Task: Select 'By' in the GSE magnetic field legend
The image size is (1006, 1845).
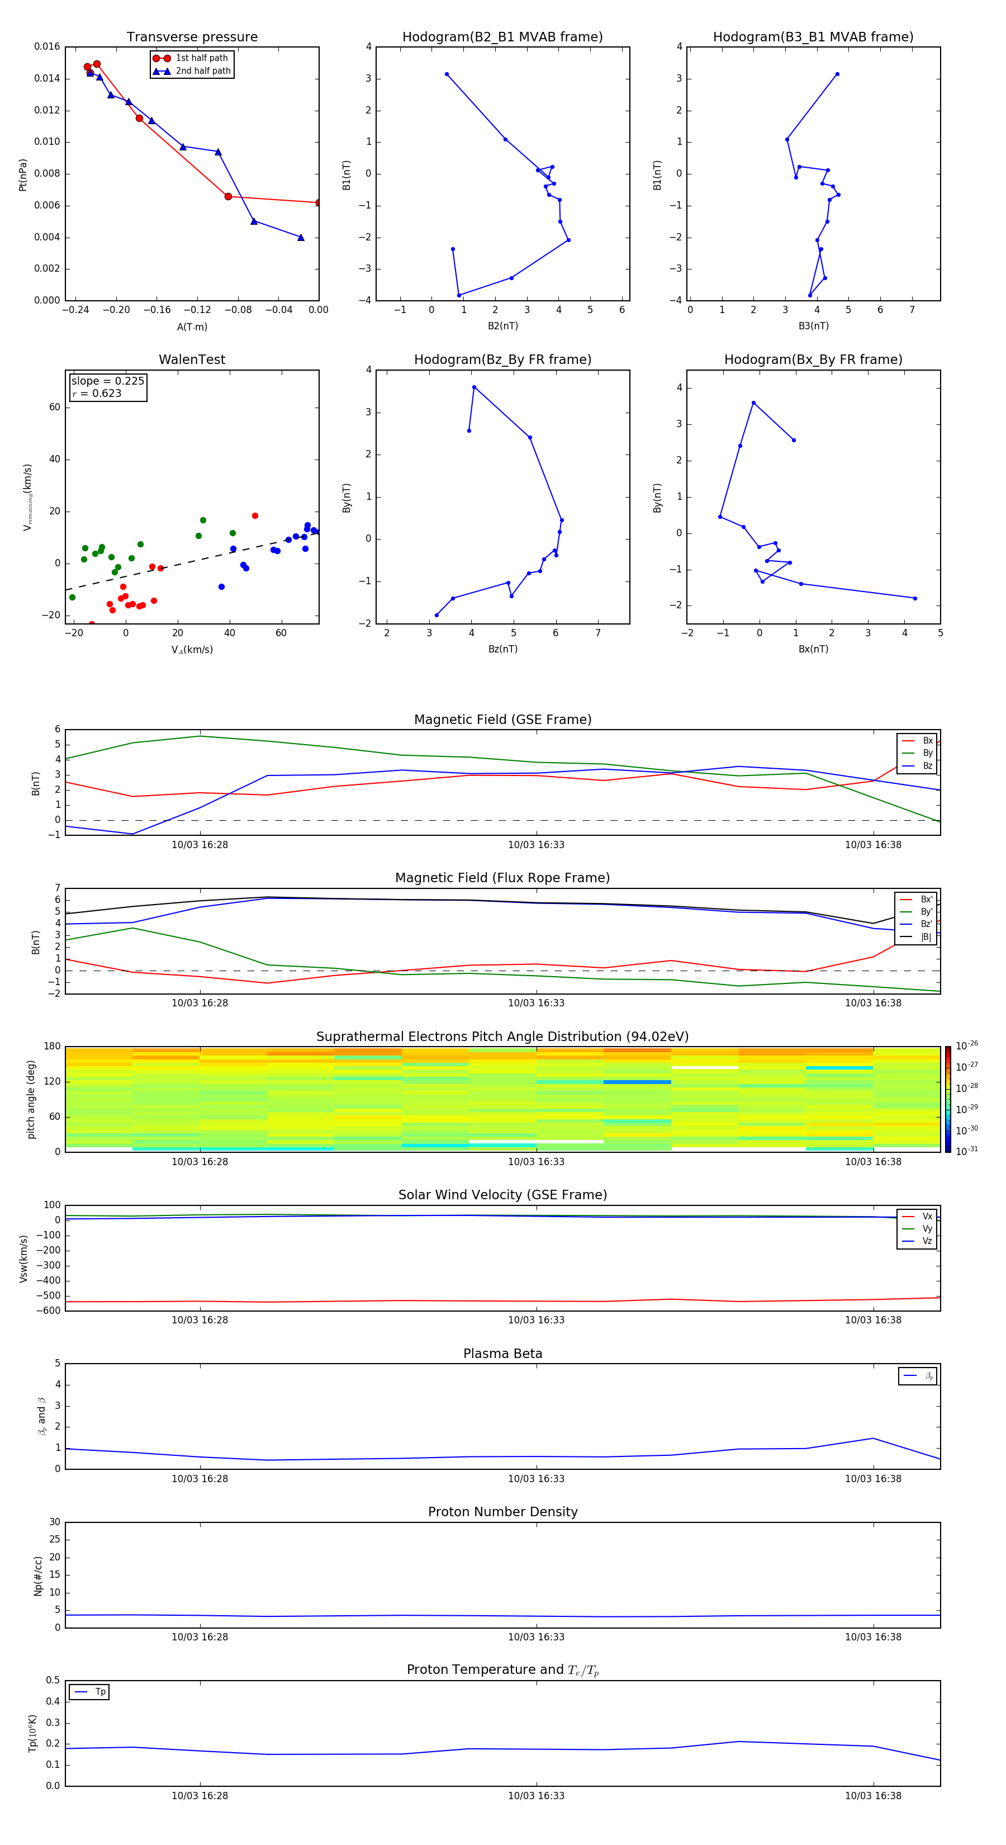Action: pyautogui.click(x=917, y=754)
